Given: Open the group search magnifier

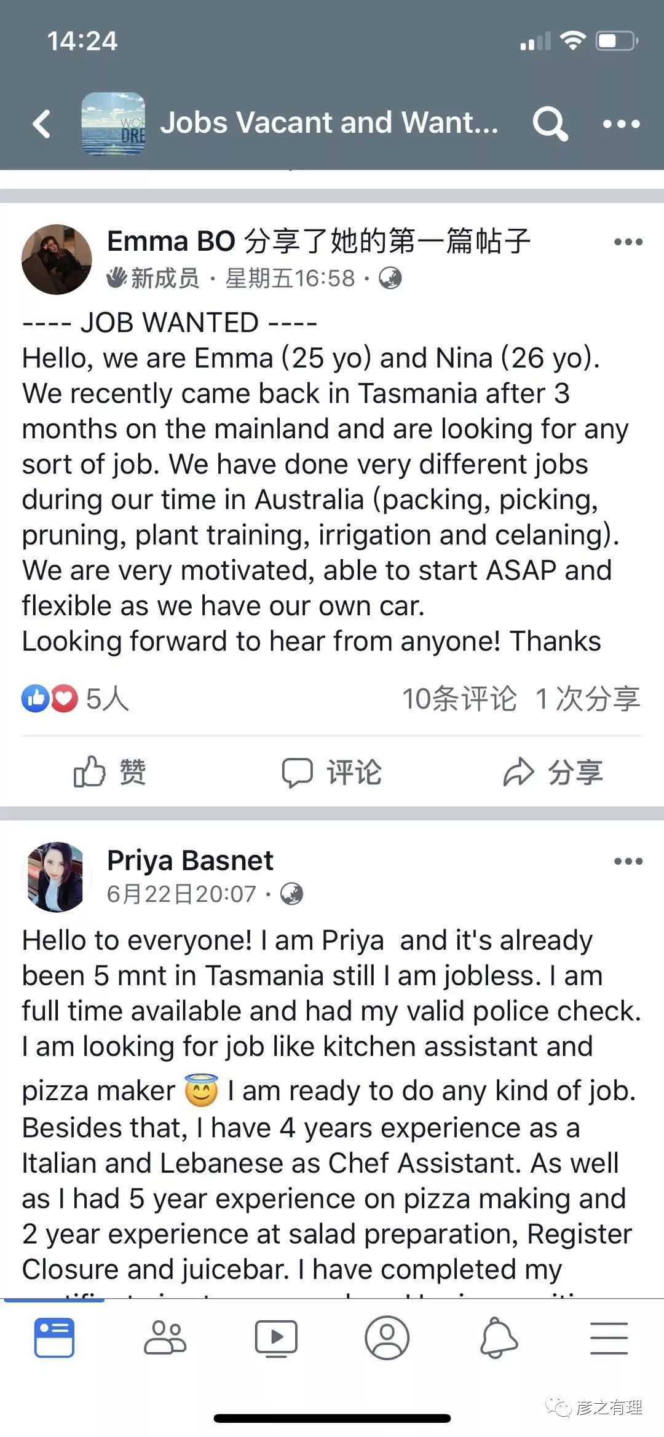Looking at the screenshot, I should [549, 124].
